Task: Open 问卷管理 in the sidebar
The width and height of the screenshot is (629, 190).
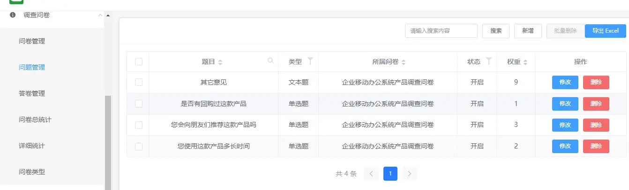Action: coord(32,41)
